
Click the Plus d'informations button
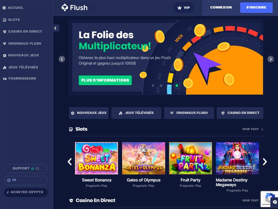(105, 80)
